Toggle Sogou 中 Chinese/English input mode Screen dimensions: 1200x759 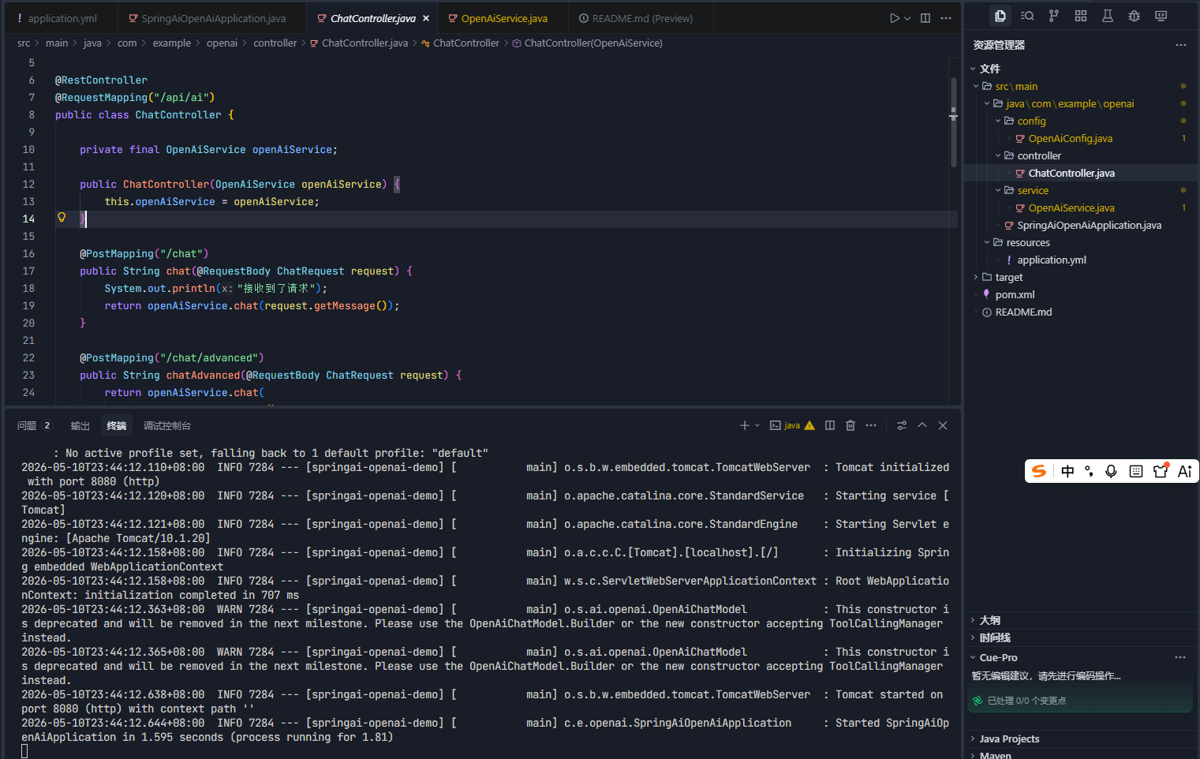(x=1067, y=471)
